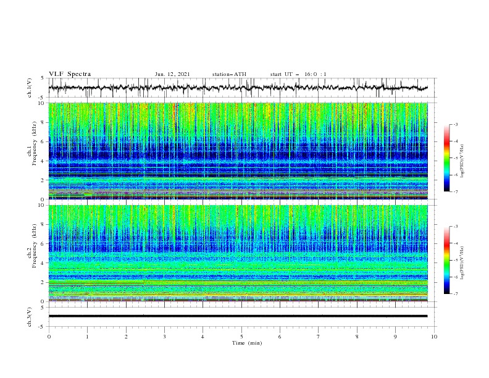Image resolution: width=489 pixels, height=378 pixels.
Task: Click the ch.1 spectrogram panel
Action: pos(238,151)
